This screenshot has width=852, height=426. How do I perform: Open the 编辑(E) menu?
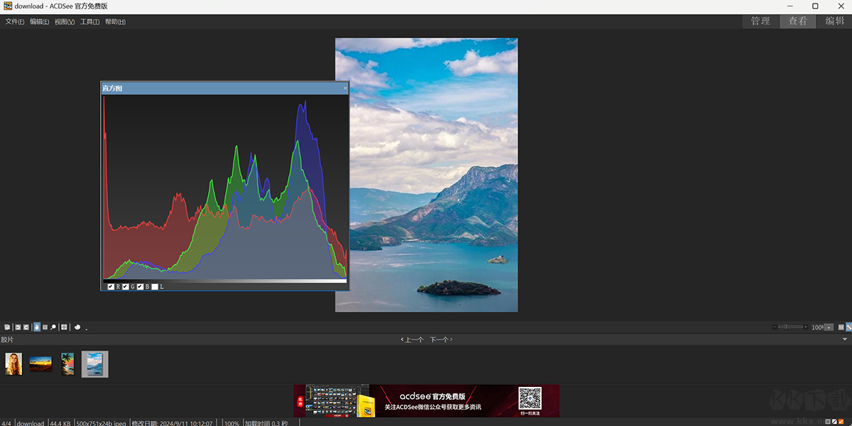[40, 22]
